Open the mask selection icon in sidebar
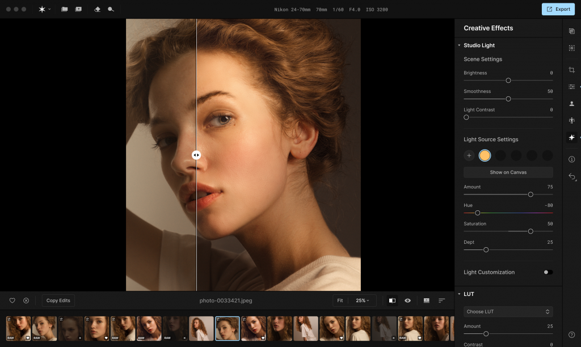Screen dimensions: 581x347 [x=572, y=48]
